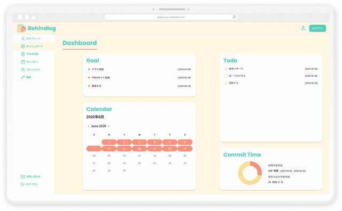Select highlighted day 13 in calendar
Image resolution: width=342 pixels, height=211 pixels.
point(185,149)
